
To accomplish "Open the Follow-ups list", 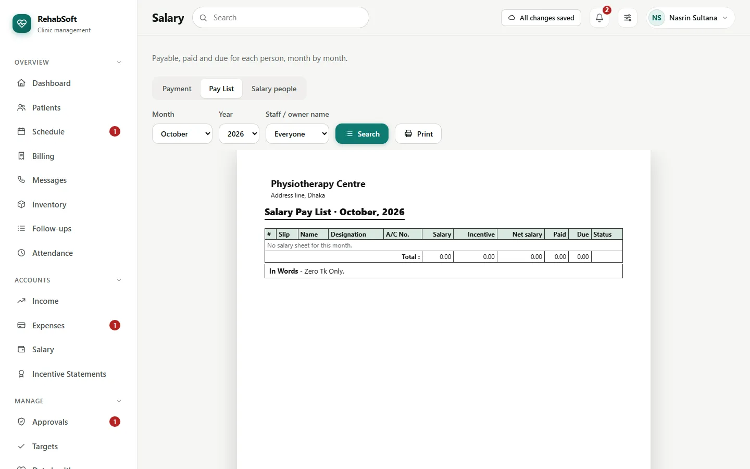I will 68,229.
